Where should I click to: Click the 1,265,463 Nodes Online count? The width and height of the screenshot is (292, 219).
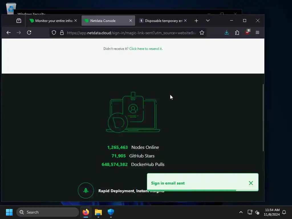[117, 147]
